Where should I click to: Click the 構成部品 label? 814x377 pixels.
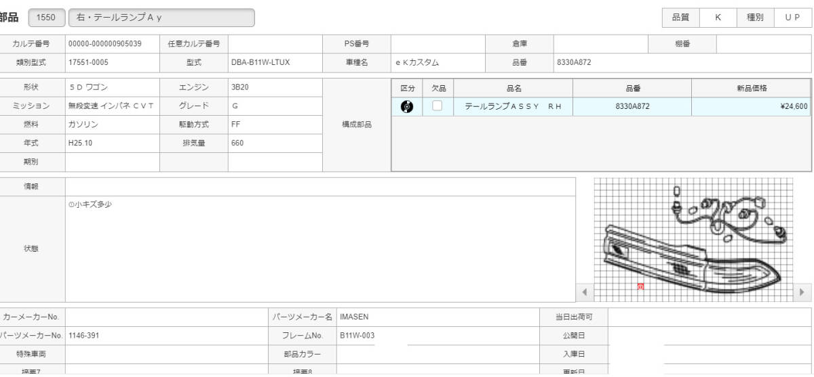[357, 125]
